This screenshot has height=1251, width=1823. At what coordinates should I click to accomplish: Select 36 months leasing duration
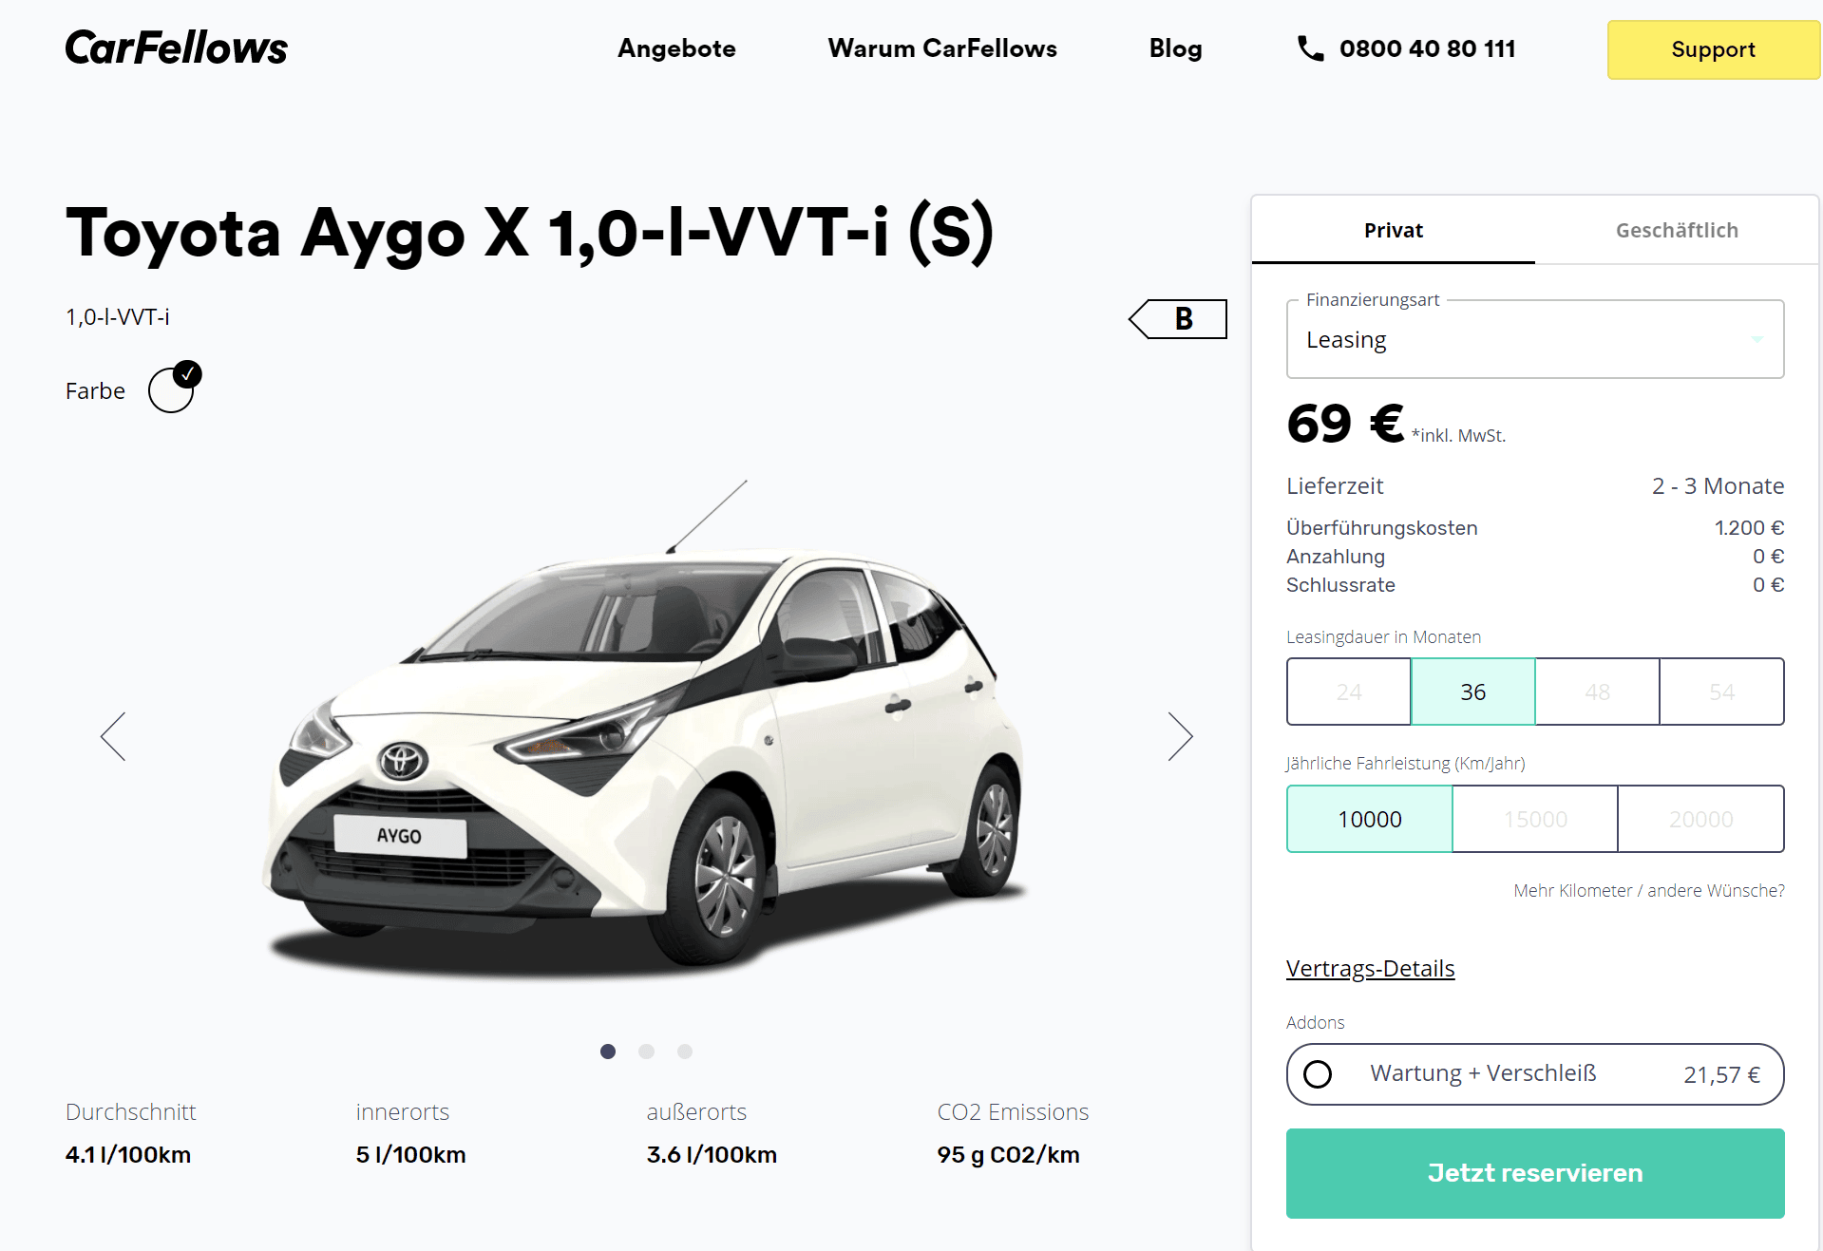pyautogui.click(x=1472, y=692)
